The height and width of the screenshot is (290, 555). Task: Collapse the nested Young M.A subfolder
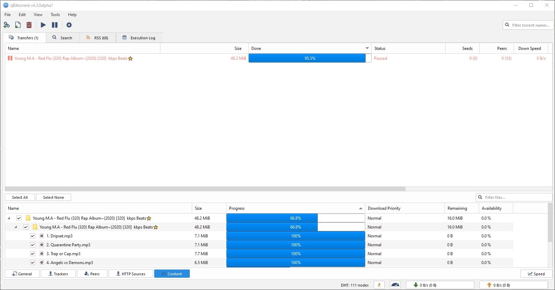coord(16,227)
